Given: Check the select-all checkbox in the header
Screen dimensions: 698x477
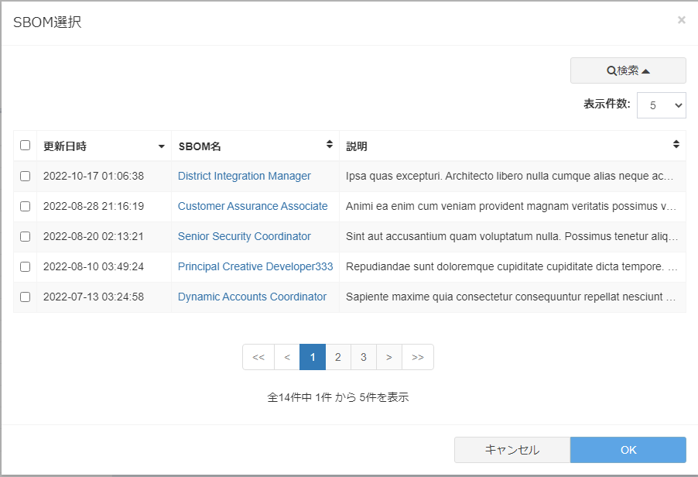Looking at the screenshot, I should 25,145.
